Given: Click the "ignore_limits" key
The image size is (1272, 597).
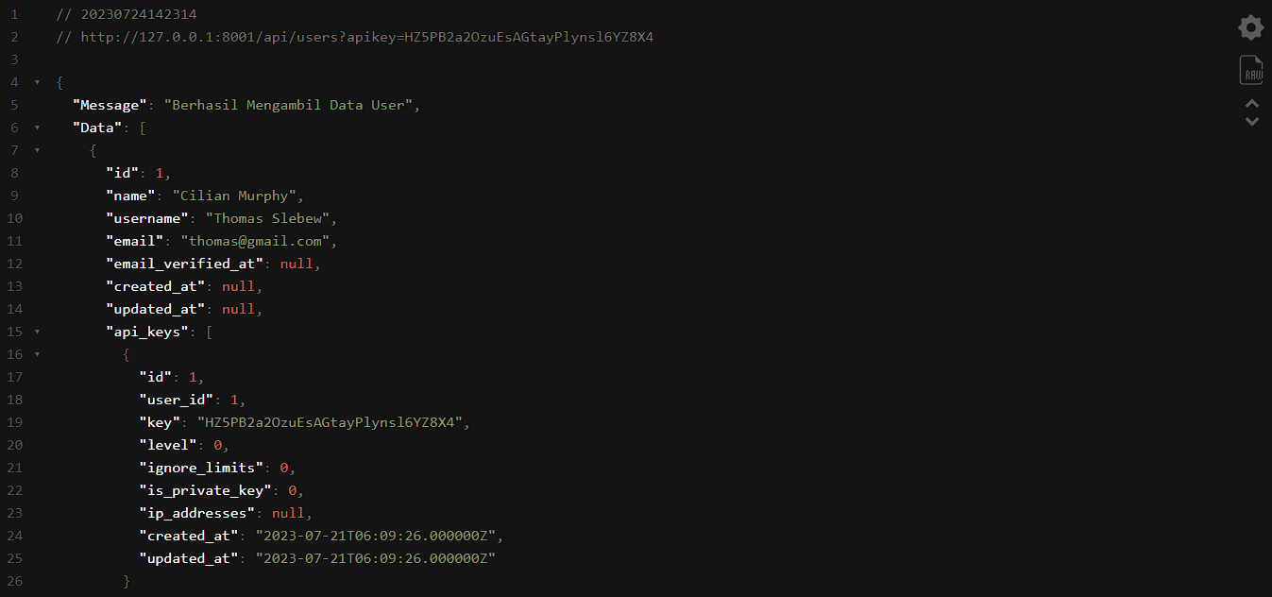Looking at the screenshot, I should click(201, 468).
